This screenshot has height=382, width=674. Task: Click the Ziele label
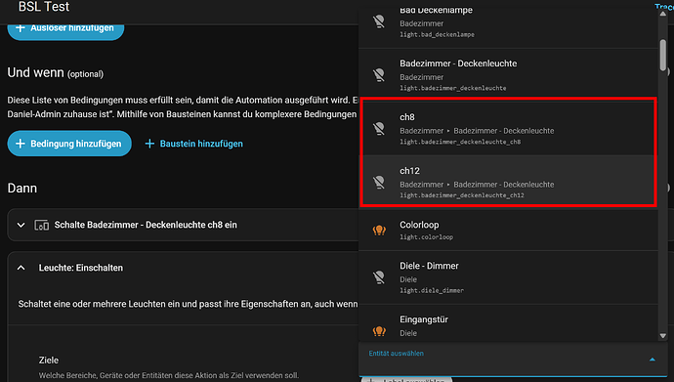click(49, 361)
